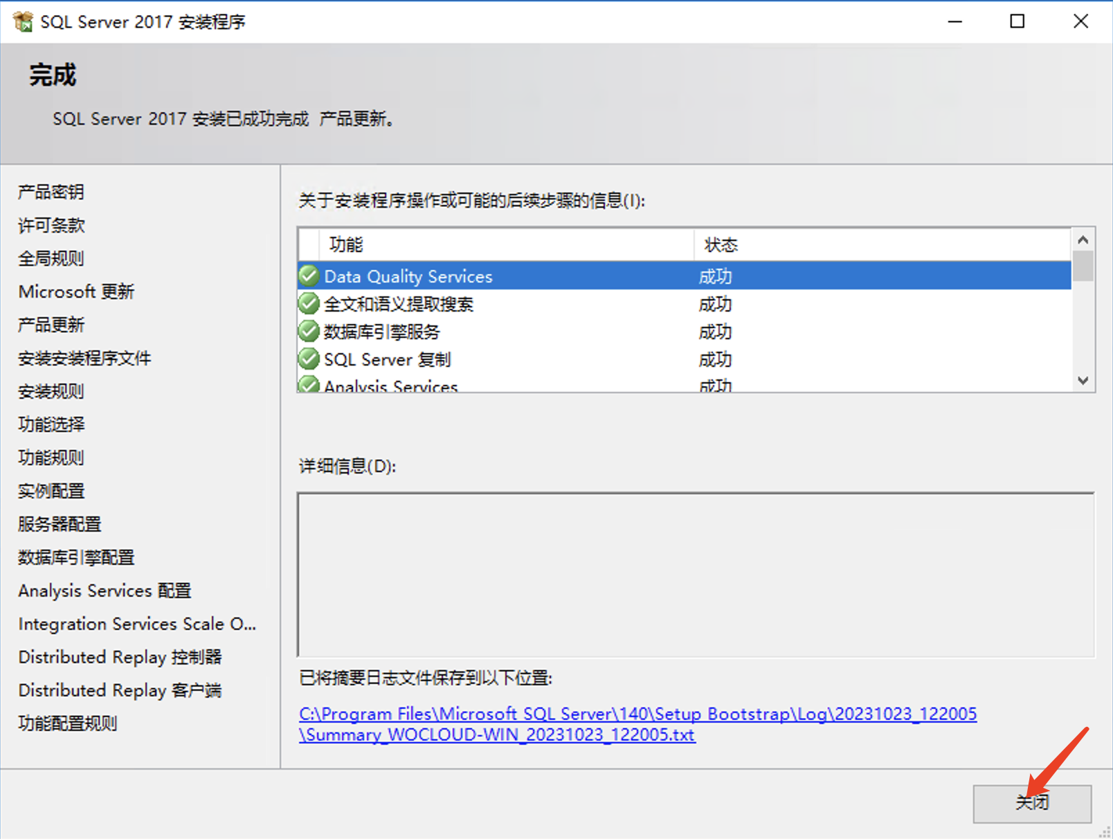Viewport: 1113px width, 839px height.
Task: Click inside the 详细信息 text box
Action: [695, 574]
